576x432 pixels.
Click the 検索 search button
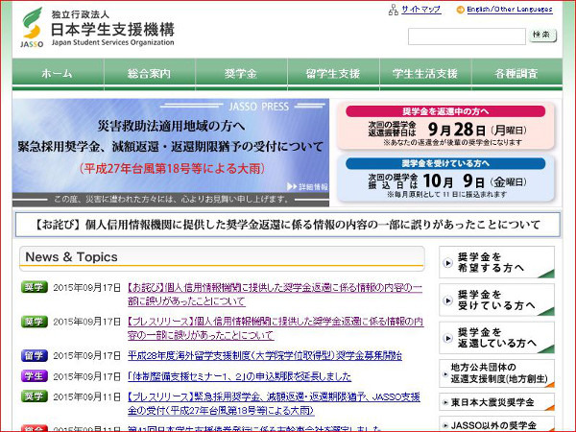click(542, 36)
